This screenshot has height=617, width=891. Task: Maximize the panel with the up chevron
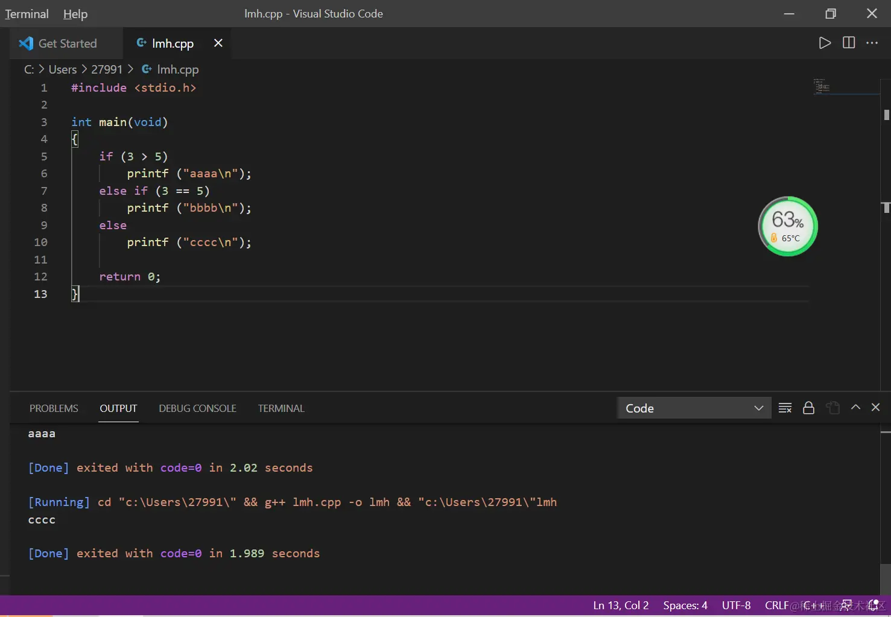pyautogui.click(x=855, y=408)
